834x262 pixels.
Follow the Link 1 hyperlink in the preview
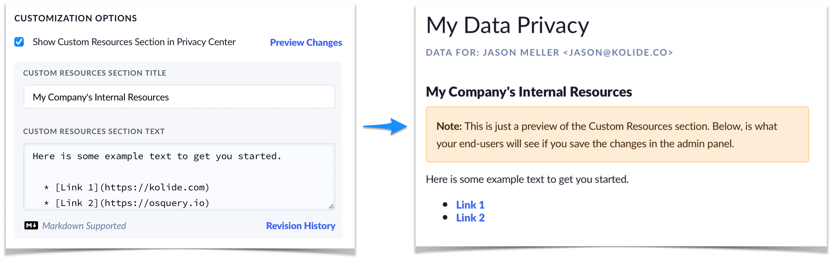tap(470, 205)
